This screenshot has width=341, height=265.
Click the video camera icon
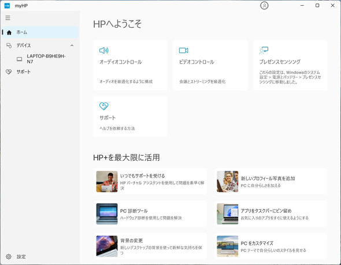pyautogui.click(x=184, y=50)
